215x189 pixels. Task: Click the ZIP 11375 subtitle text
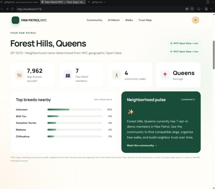tap(66, 53)
